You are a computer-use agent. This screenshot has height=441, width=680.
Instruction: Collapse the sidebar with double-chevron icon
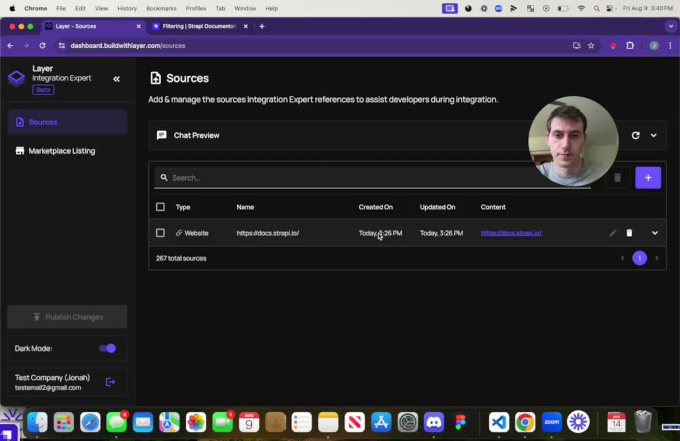[x=116, y=79]
